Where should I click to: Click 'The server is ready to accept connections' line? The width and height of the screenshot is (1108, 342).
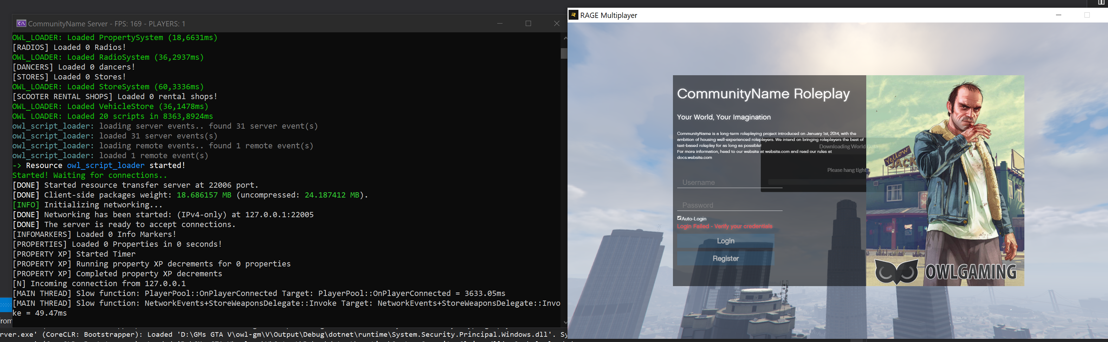124,225
